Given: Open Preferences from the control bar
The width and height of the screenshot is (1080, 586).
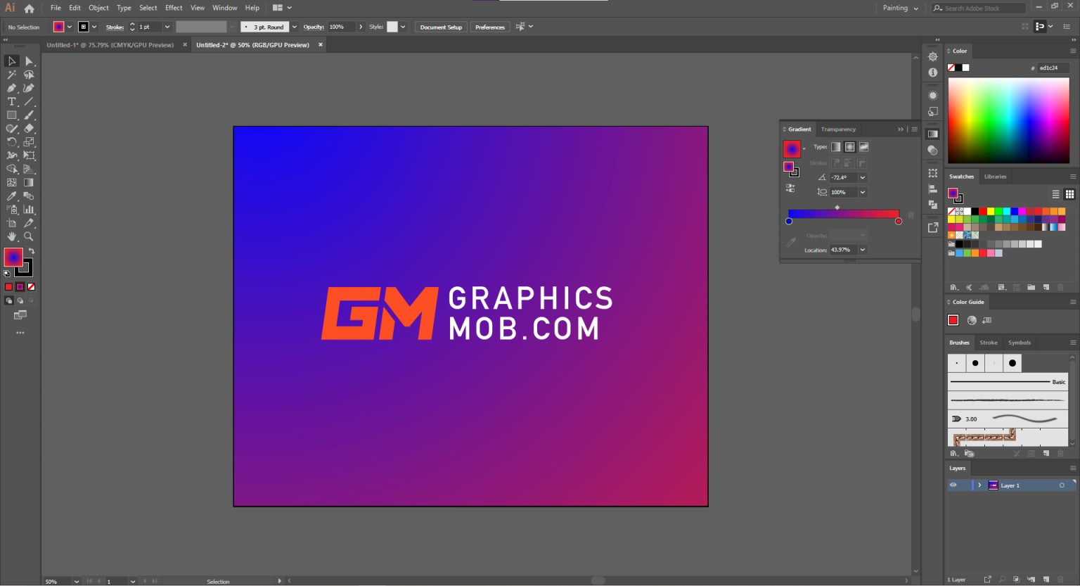Looking at the screenshot, I should [x=490, y=27].
